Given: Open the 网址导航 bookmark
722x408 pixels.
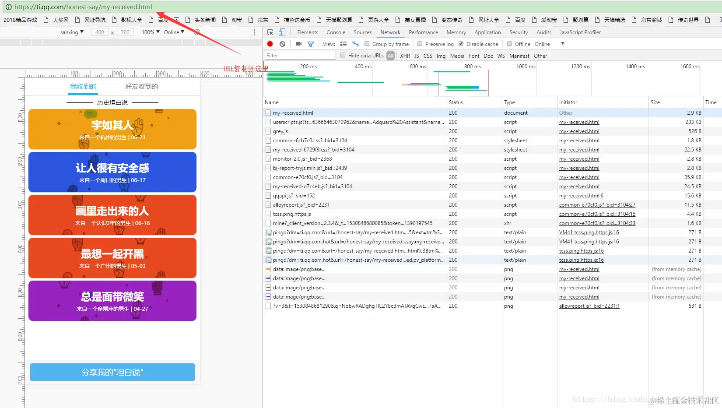Looking at the screenshot, I should click(90, 20).
